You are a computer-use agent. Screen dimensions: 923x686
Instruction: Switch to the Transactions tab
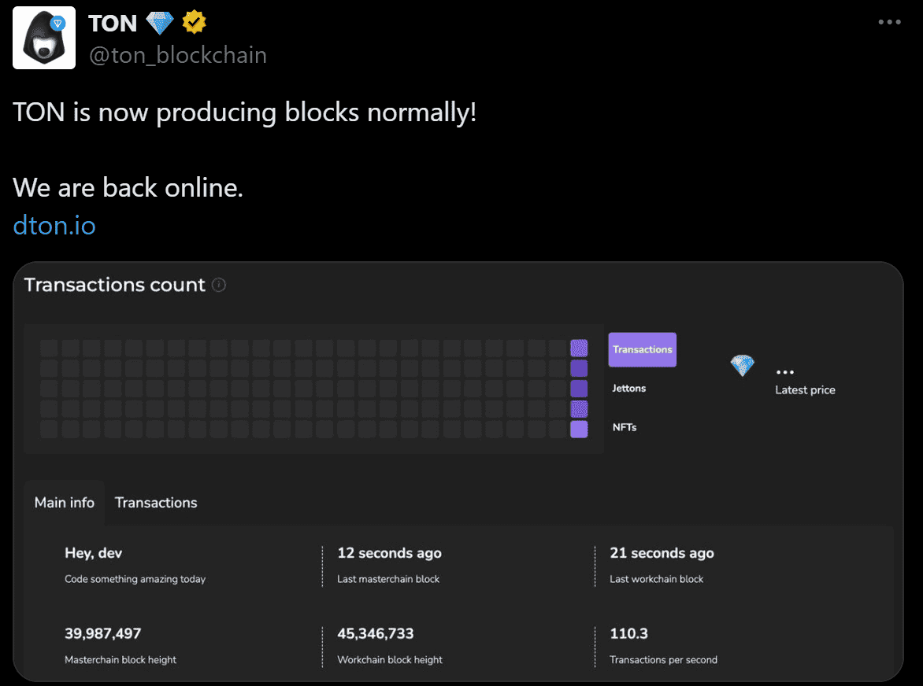155,502
